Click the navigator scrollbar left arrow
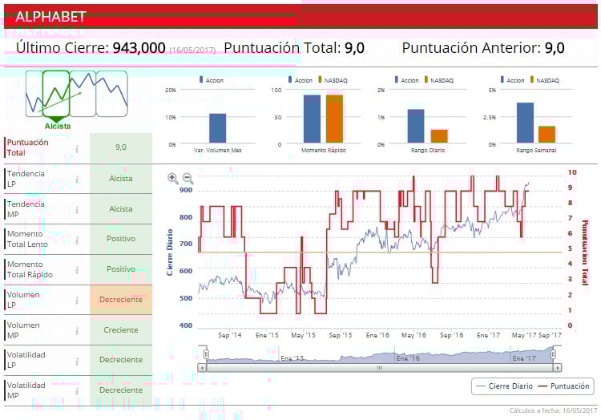The width and height of the screenshot is (601, 420). [x=203, y=367]
